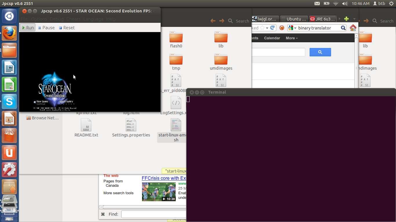Screen dimensions: 396x222
Task: Launch LibreOffice Writer from the launcher
Action: pos(9,67)
